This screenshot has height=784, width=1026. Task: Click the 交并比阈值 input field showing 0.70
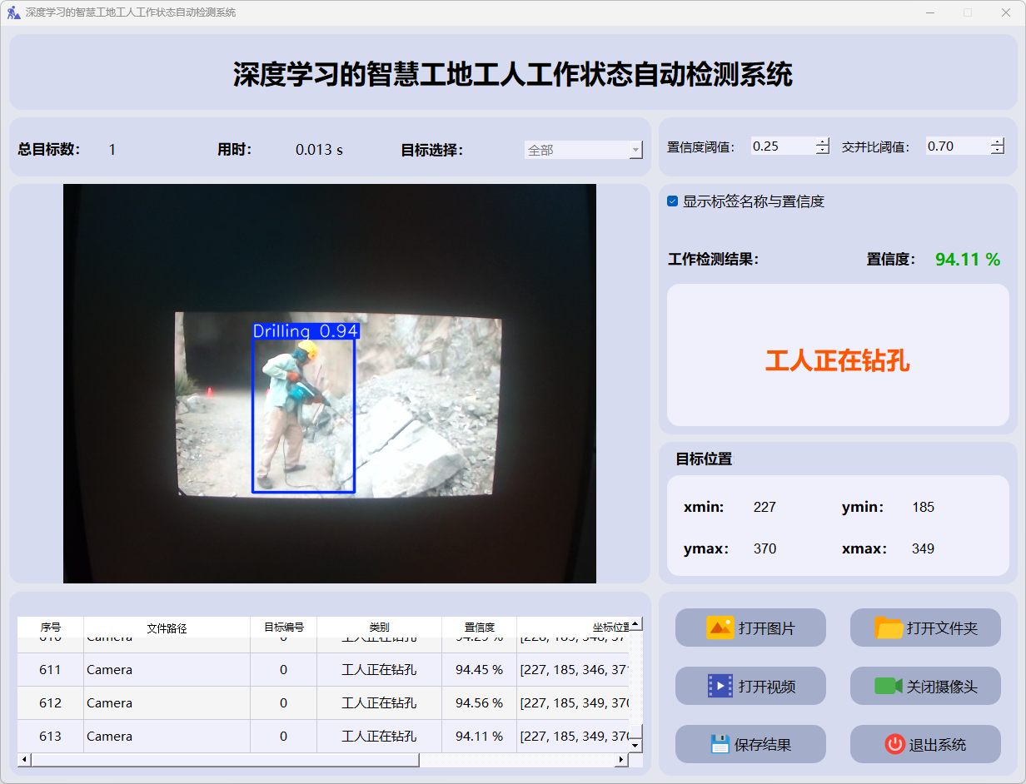coord(956,146)
